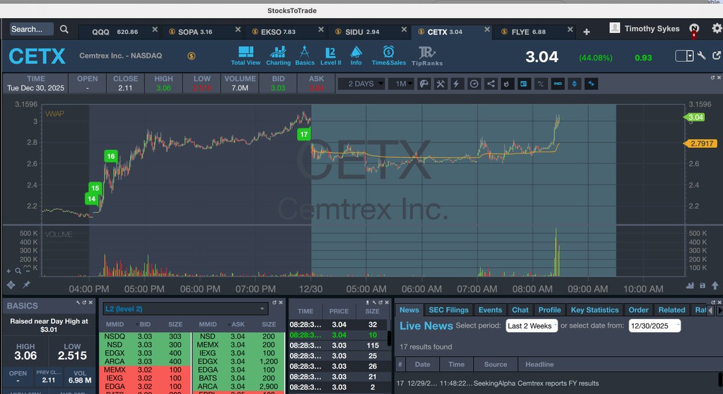The image size is (723, 394).
Task: Open the 2 DAYS range dropdown
Action: point(361,84)
